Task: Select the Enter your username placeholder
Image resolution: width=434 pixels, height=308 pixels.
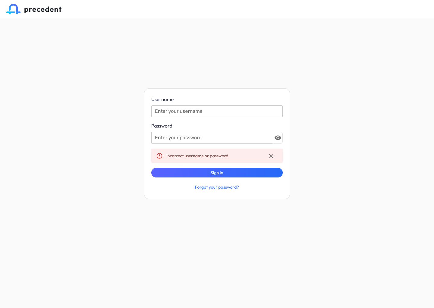Action: click(x=179, y=111)
